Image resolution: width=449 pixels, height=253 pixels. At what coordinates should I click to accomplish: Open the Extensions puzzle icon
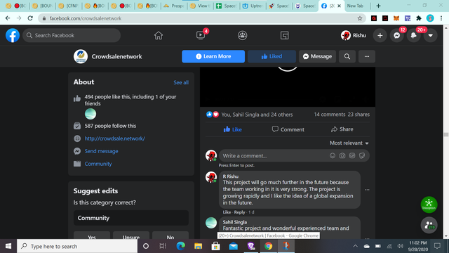[419, 18]
